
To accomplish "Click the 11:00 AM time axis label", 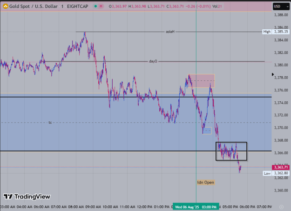I will click(128, 207).
